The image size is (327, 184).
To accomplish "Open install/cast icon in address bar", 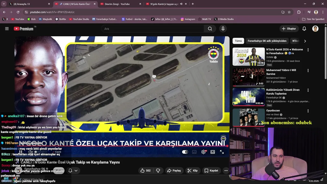I will click(283, 12).
